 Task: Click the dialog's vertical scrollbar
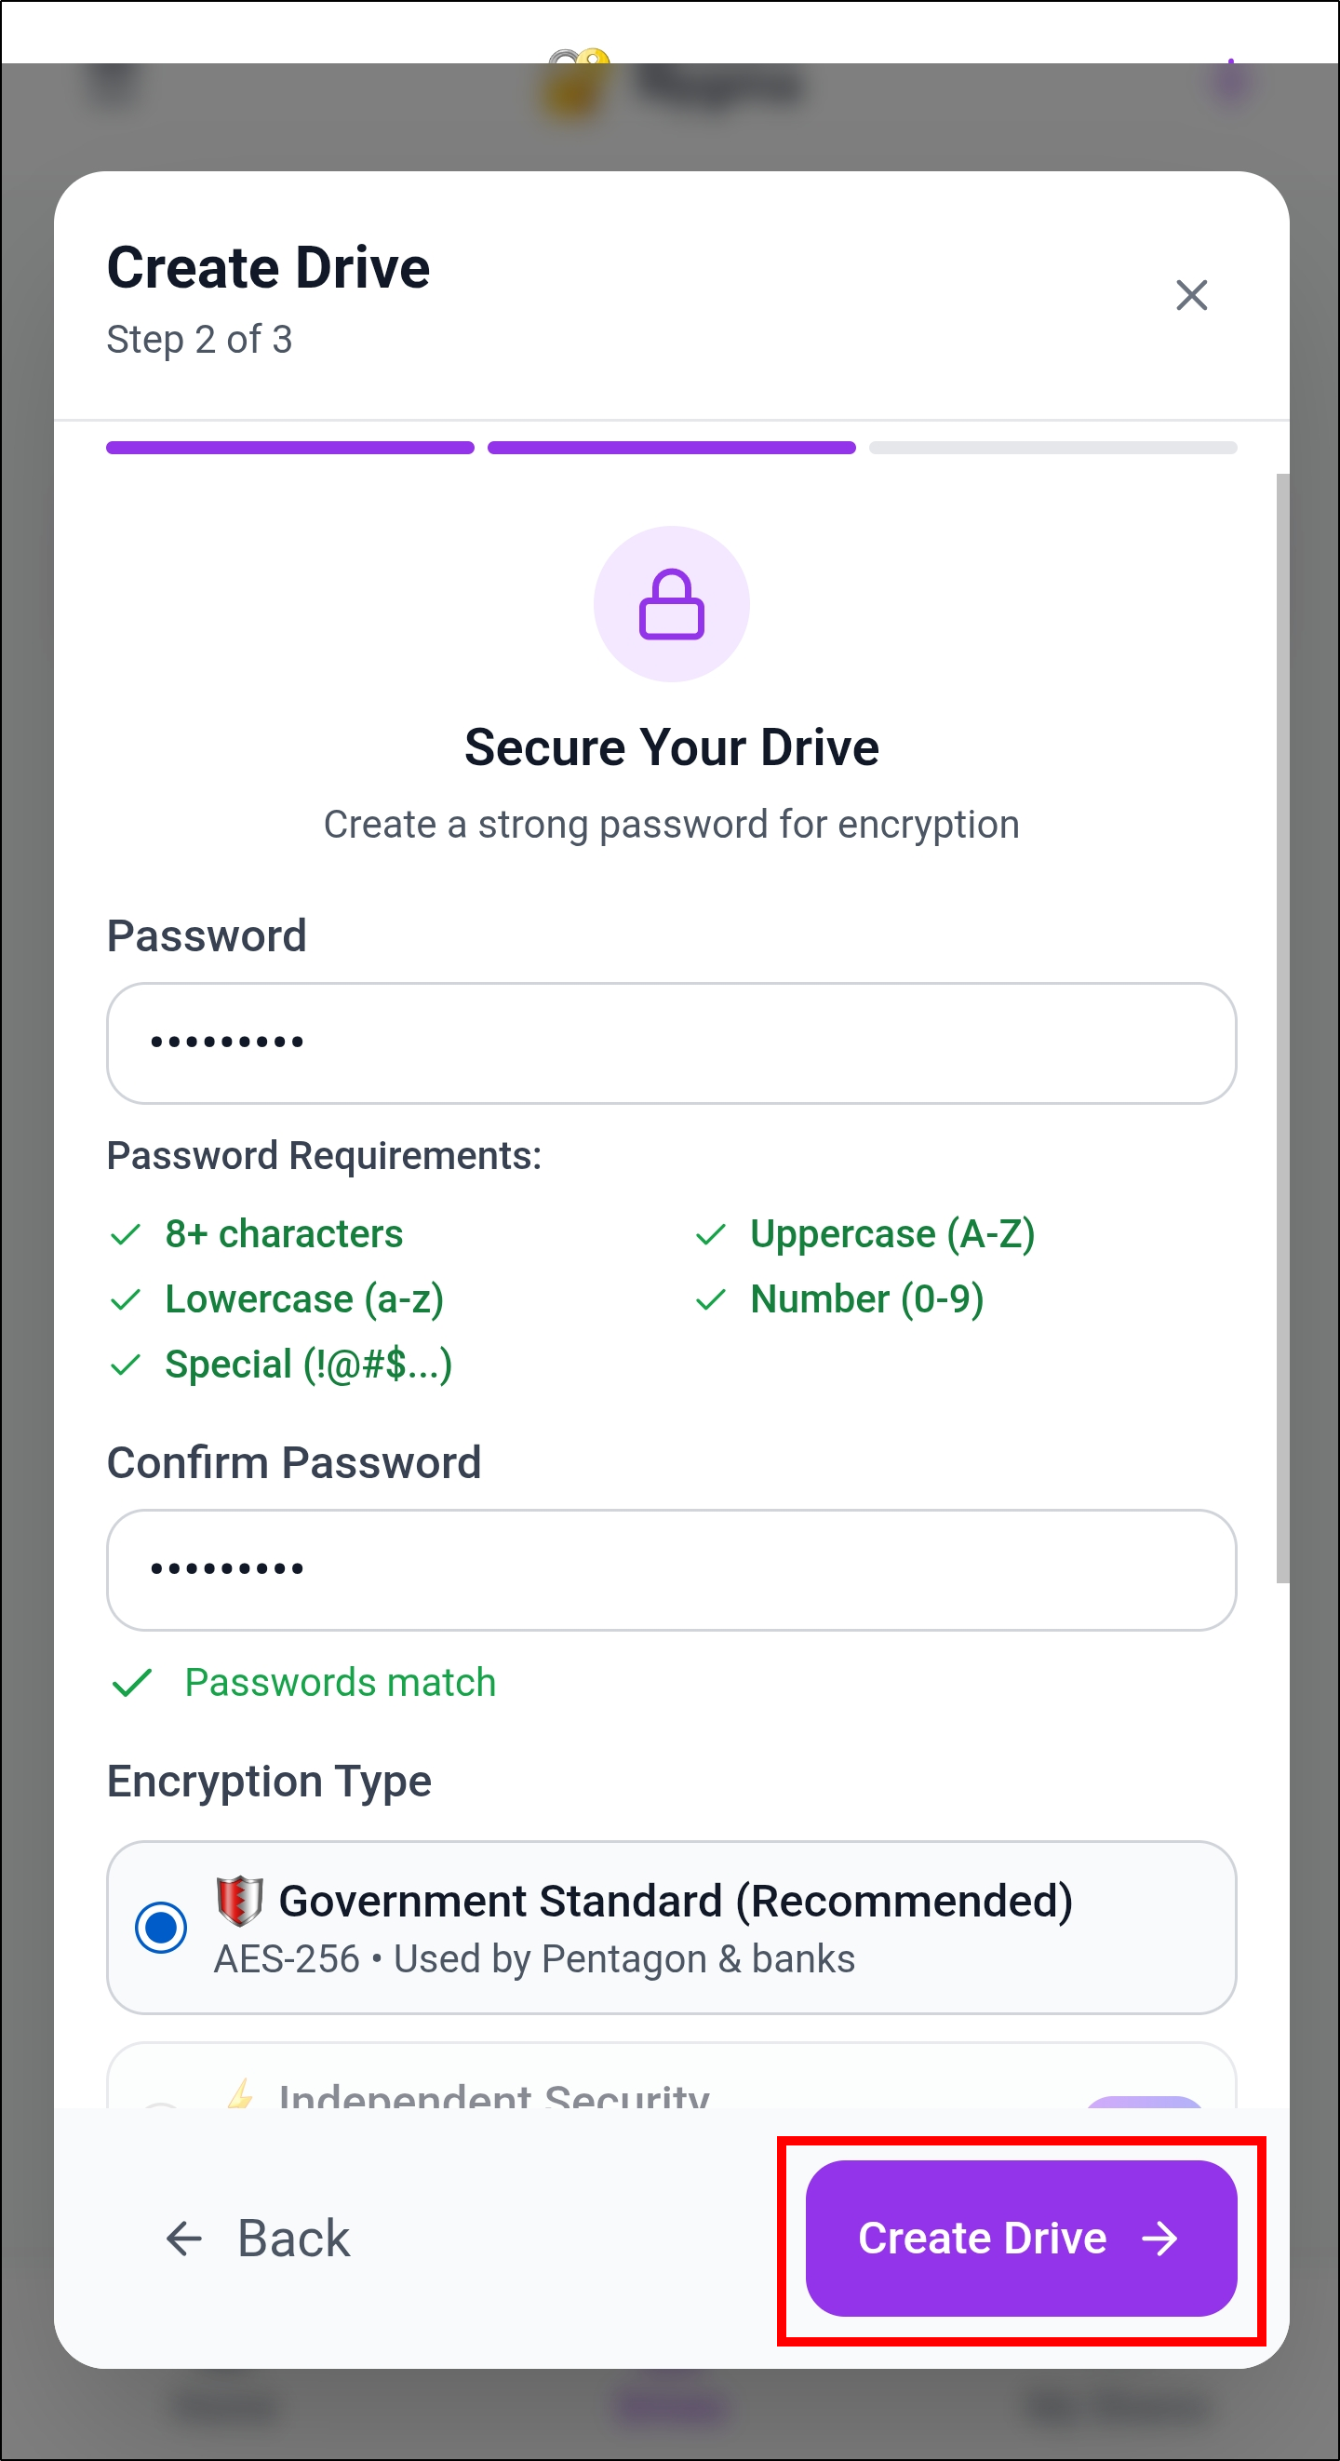coord(1281,1027)
